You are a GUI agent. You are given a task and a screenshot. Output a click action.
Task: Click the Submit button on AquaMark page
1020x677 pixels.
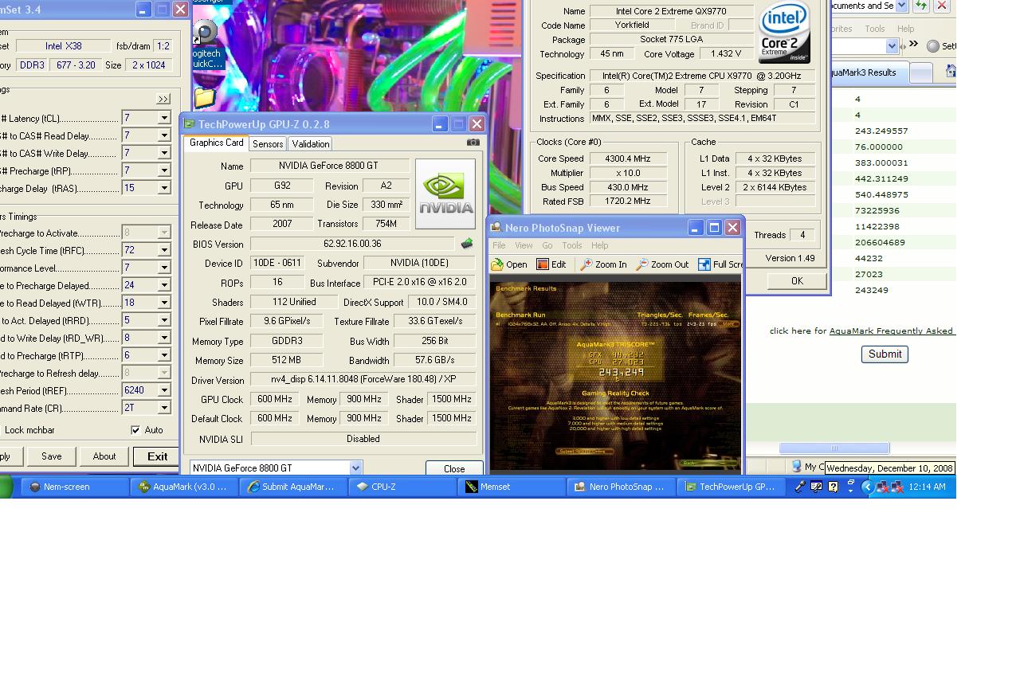tap(885, 354)
